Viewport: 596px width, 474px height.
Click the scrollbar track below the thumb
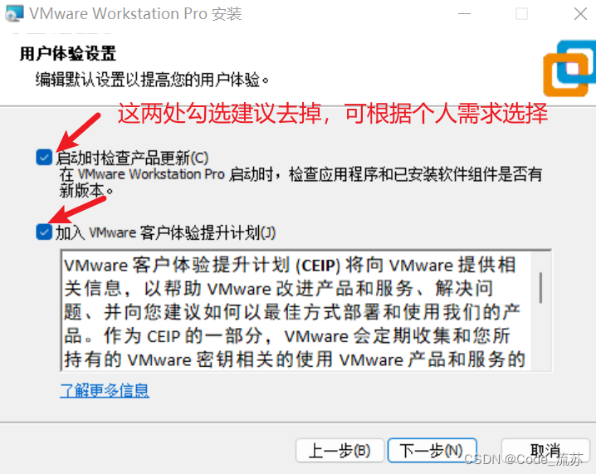point(540,336)
